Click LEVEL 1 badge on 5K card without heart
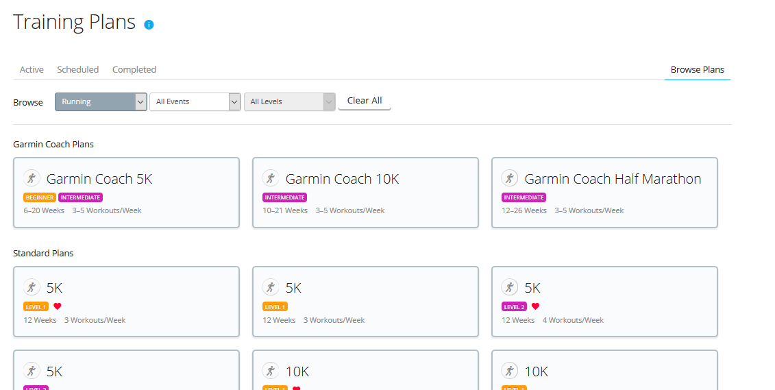This screenshot has height=390, width=775. (x=275, y=307)
